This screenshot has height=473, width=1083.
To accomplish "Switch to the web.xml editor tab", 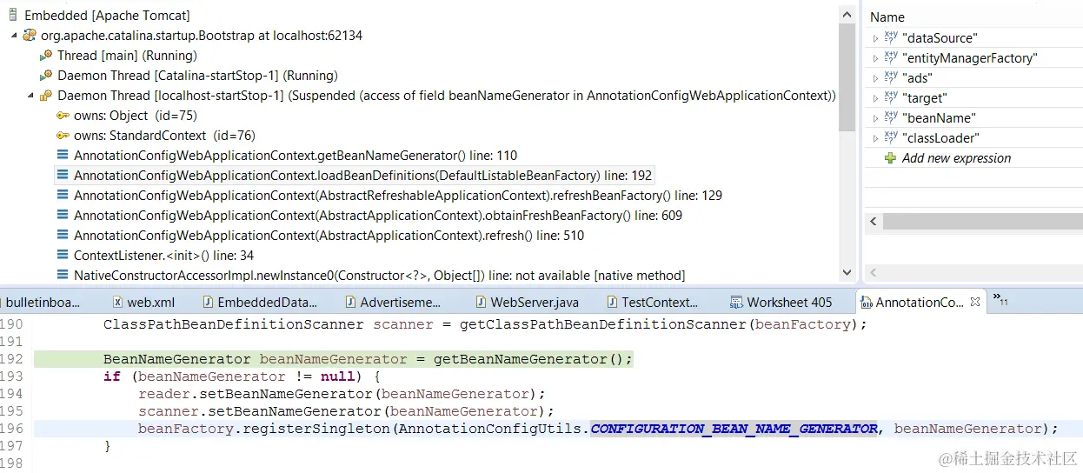I will click(x=144, y=303).
